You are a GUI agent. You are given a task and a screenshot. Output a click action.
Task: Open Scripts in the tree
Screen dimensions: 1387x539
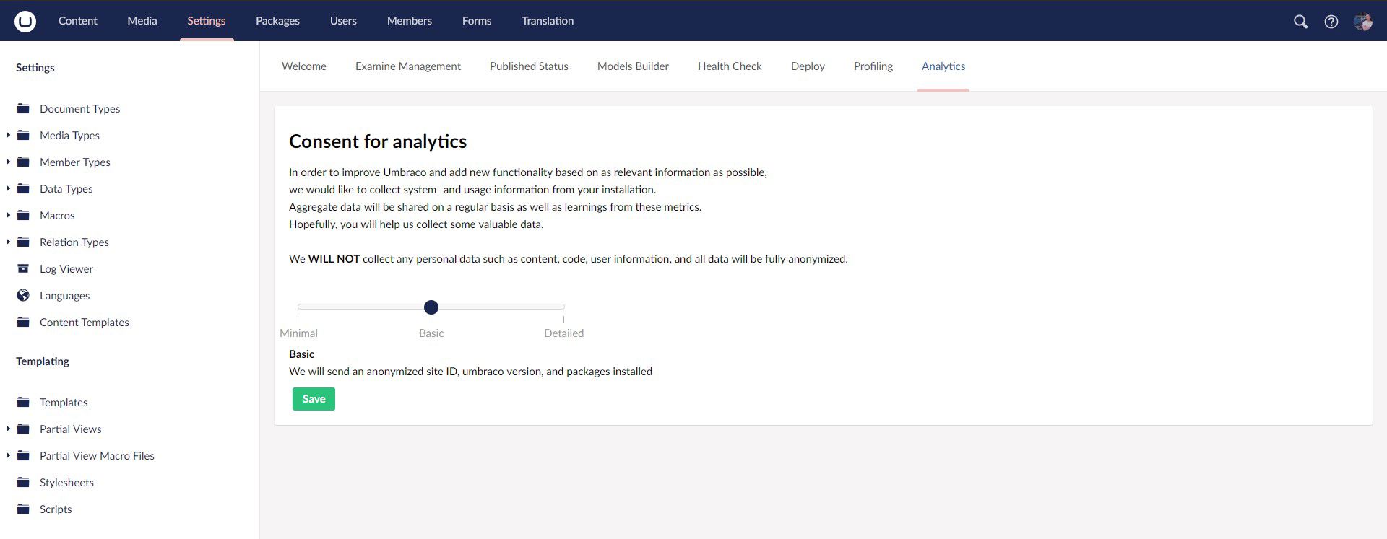(56, 509)
